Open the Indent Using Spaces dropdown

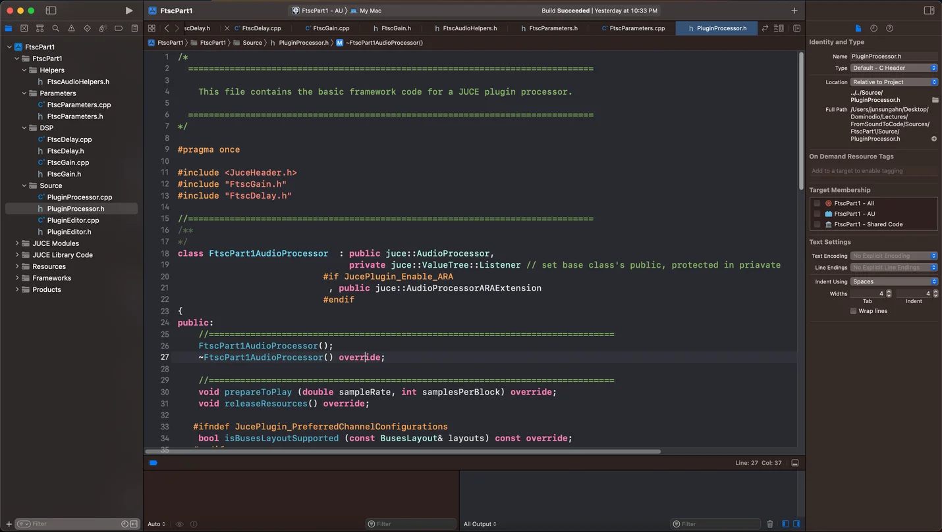[894, 281]
